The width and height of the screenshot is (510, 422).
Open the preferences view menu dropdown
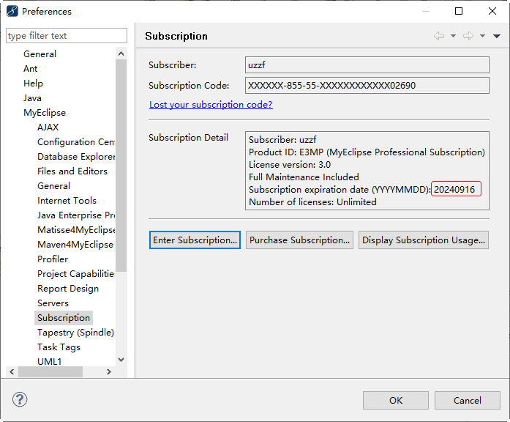[x=497, y=36]
